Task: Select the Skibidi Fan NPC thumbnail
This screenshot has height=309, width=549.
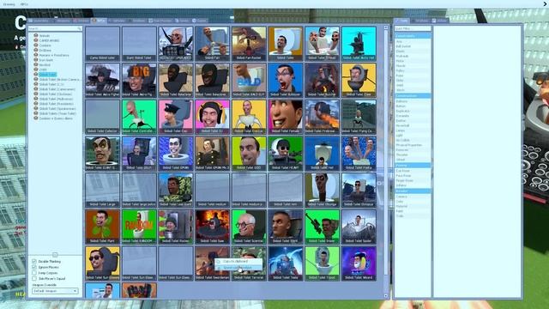Action: coord(212,44)
